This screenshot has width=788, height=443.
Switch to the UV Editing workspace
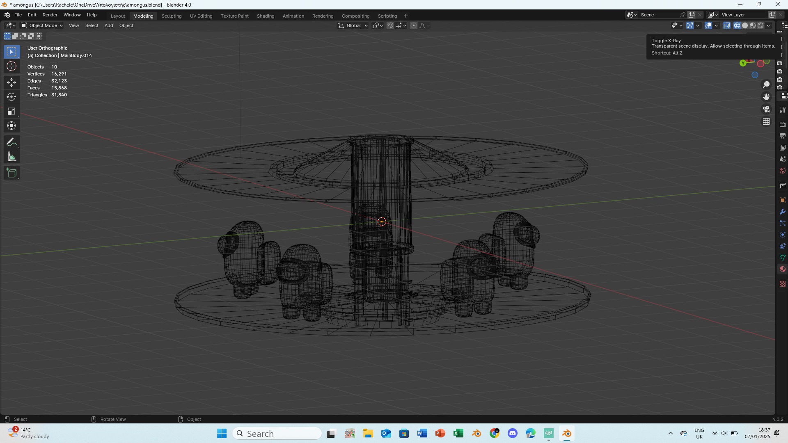pos(201,16)
